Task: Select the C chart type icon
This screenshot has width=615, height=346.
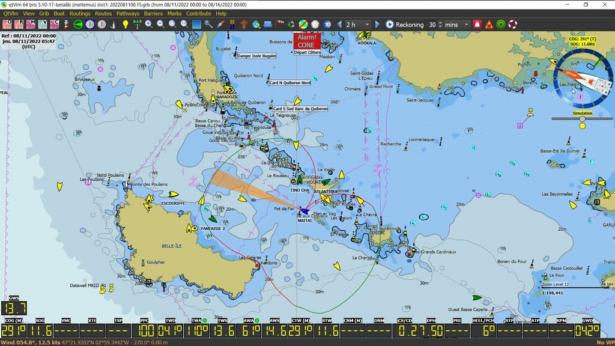Action: 54,24
